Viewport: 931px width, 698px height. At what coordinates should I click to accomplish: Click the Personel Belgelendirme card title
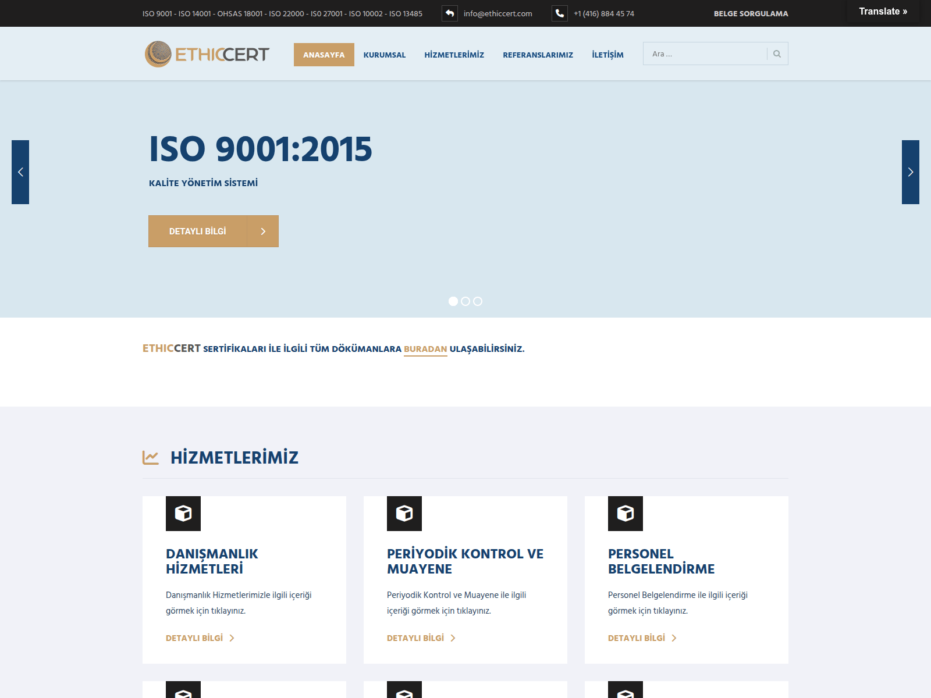pos(662,561)
